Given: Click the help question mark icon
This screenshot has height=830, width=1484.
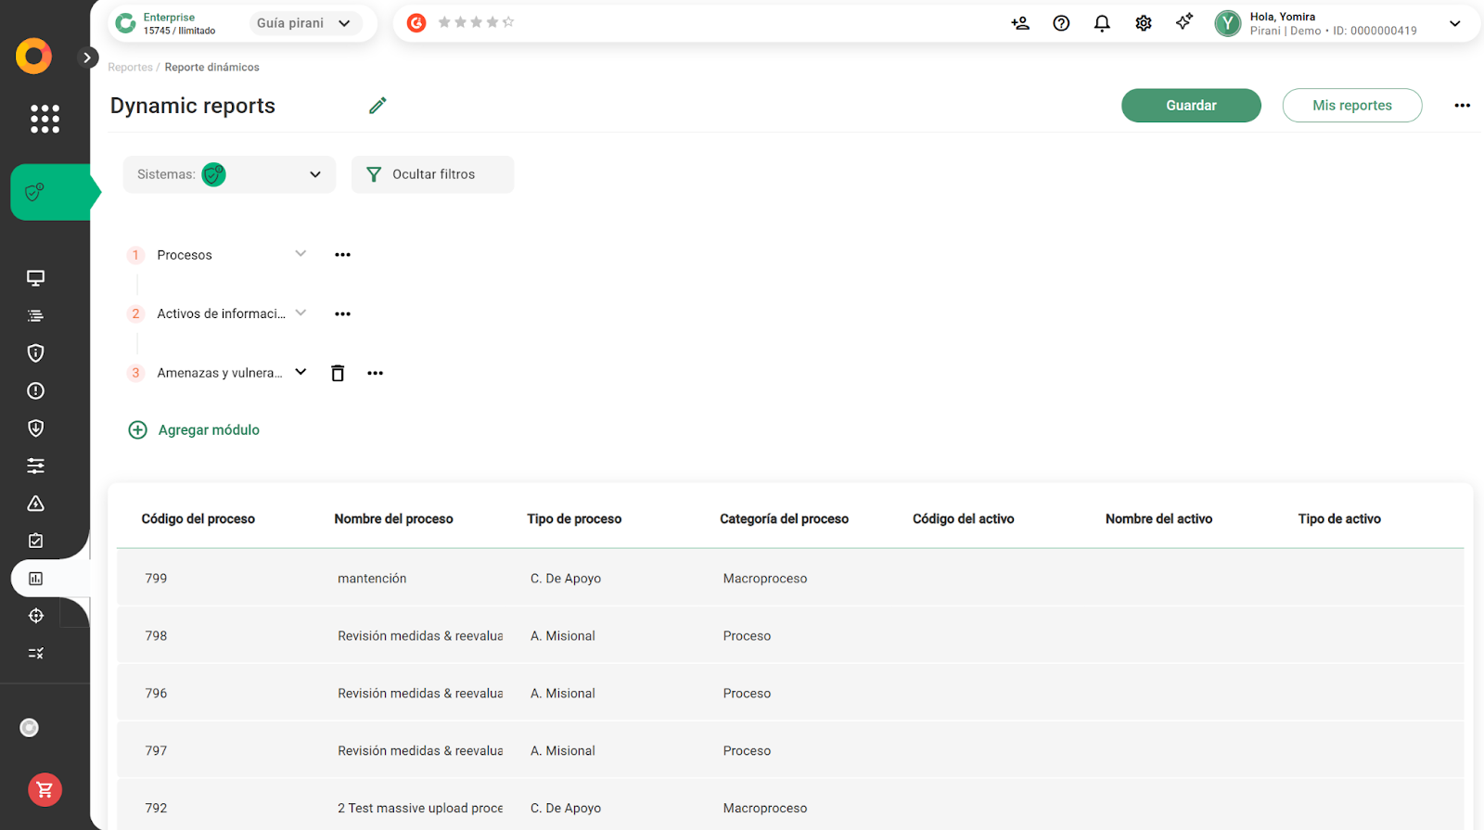Looking at the screenshot, I should click(1061, 23).
